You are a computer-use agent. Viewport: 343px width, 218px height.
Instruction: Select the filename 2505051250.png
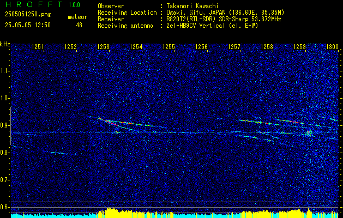pyautogui.click(x=28, y=15)
